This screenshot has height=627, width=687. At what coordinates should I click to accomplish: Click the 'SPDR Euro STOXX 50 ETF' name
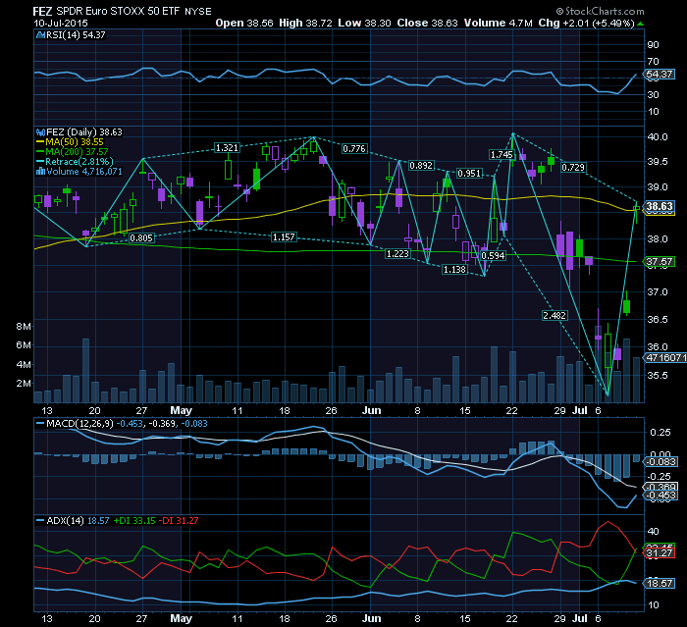(119, 11)
